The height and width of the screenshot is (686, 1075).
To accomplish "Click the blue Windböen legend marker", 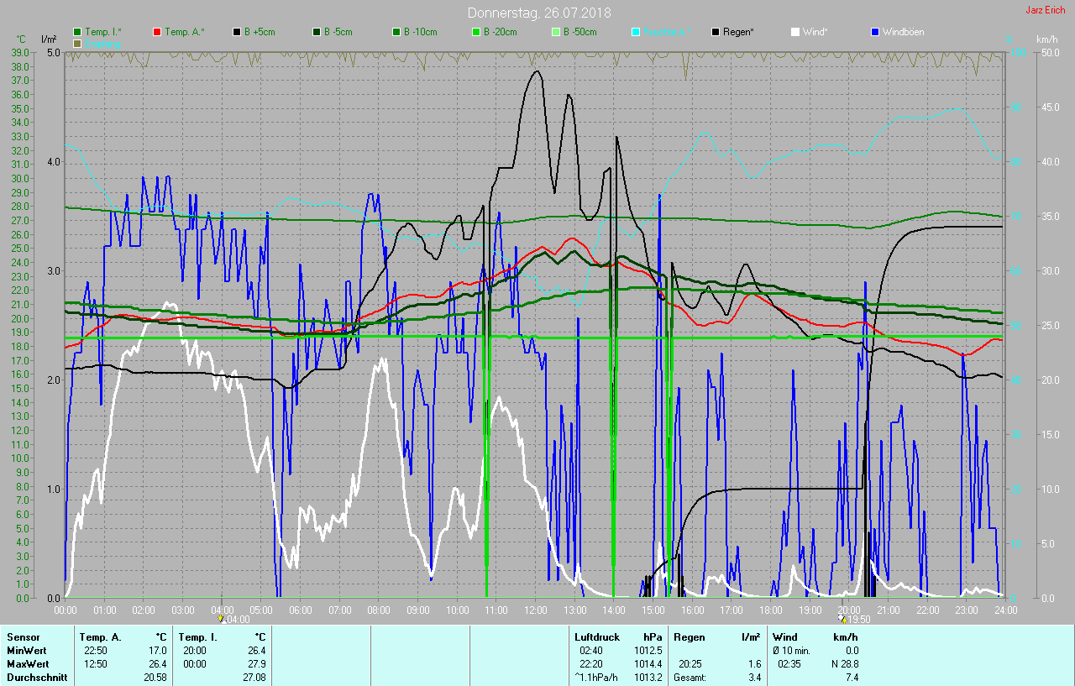I will (x=874, y=32).
